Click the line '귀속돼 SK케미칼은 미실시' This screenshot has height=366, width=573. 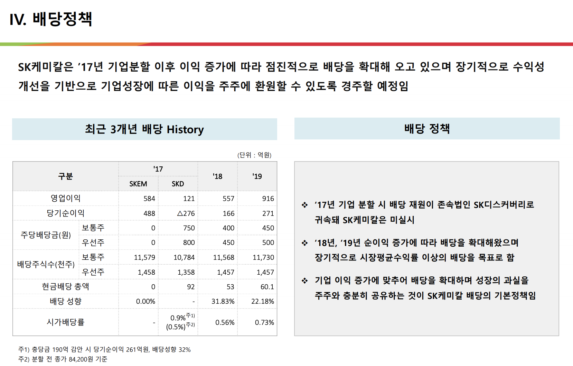click(364, 220)
